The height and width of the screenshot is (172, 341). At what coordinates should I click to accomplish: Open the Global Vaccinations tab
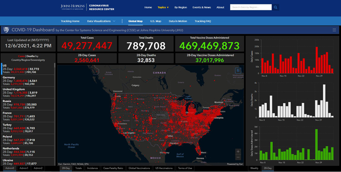coord(139,168)
